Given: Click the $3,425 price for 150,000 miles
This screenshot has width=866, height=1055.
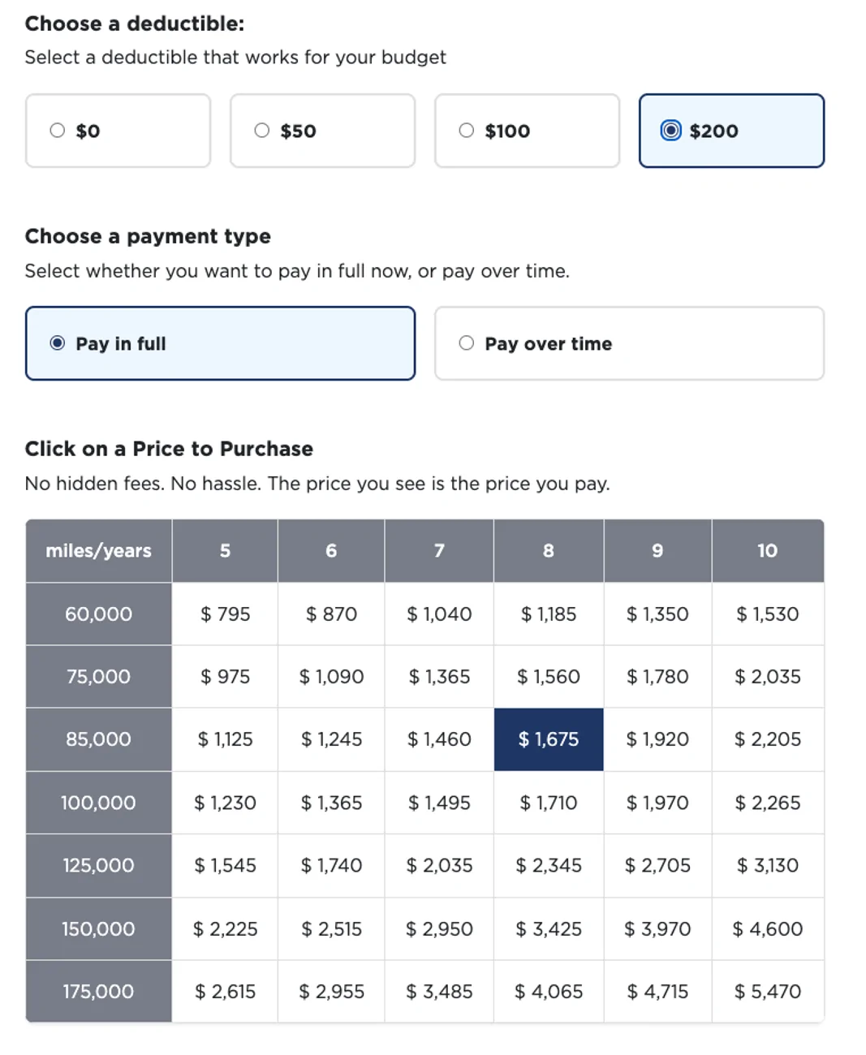Looking at the screenshot, I should point(549,929).
